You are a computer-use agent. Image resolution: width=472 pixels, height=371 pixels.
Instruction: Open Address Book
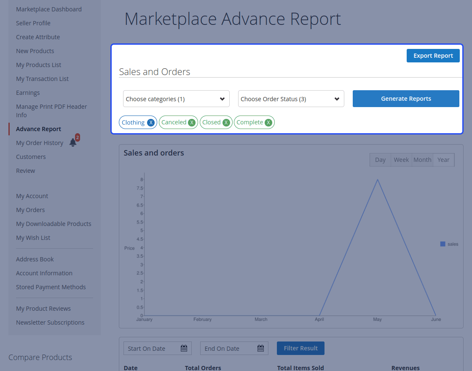click(x=35, y=259)
